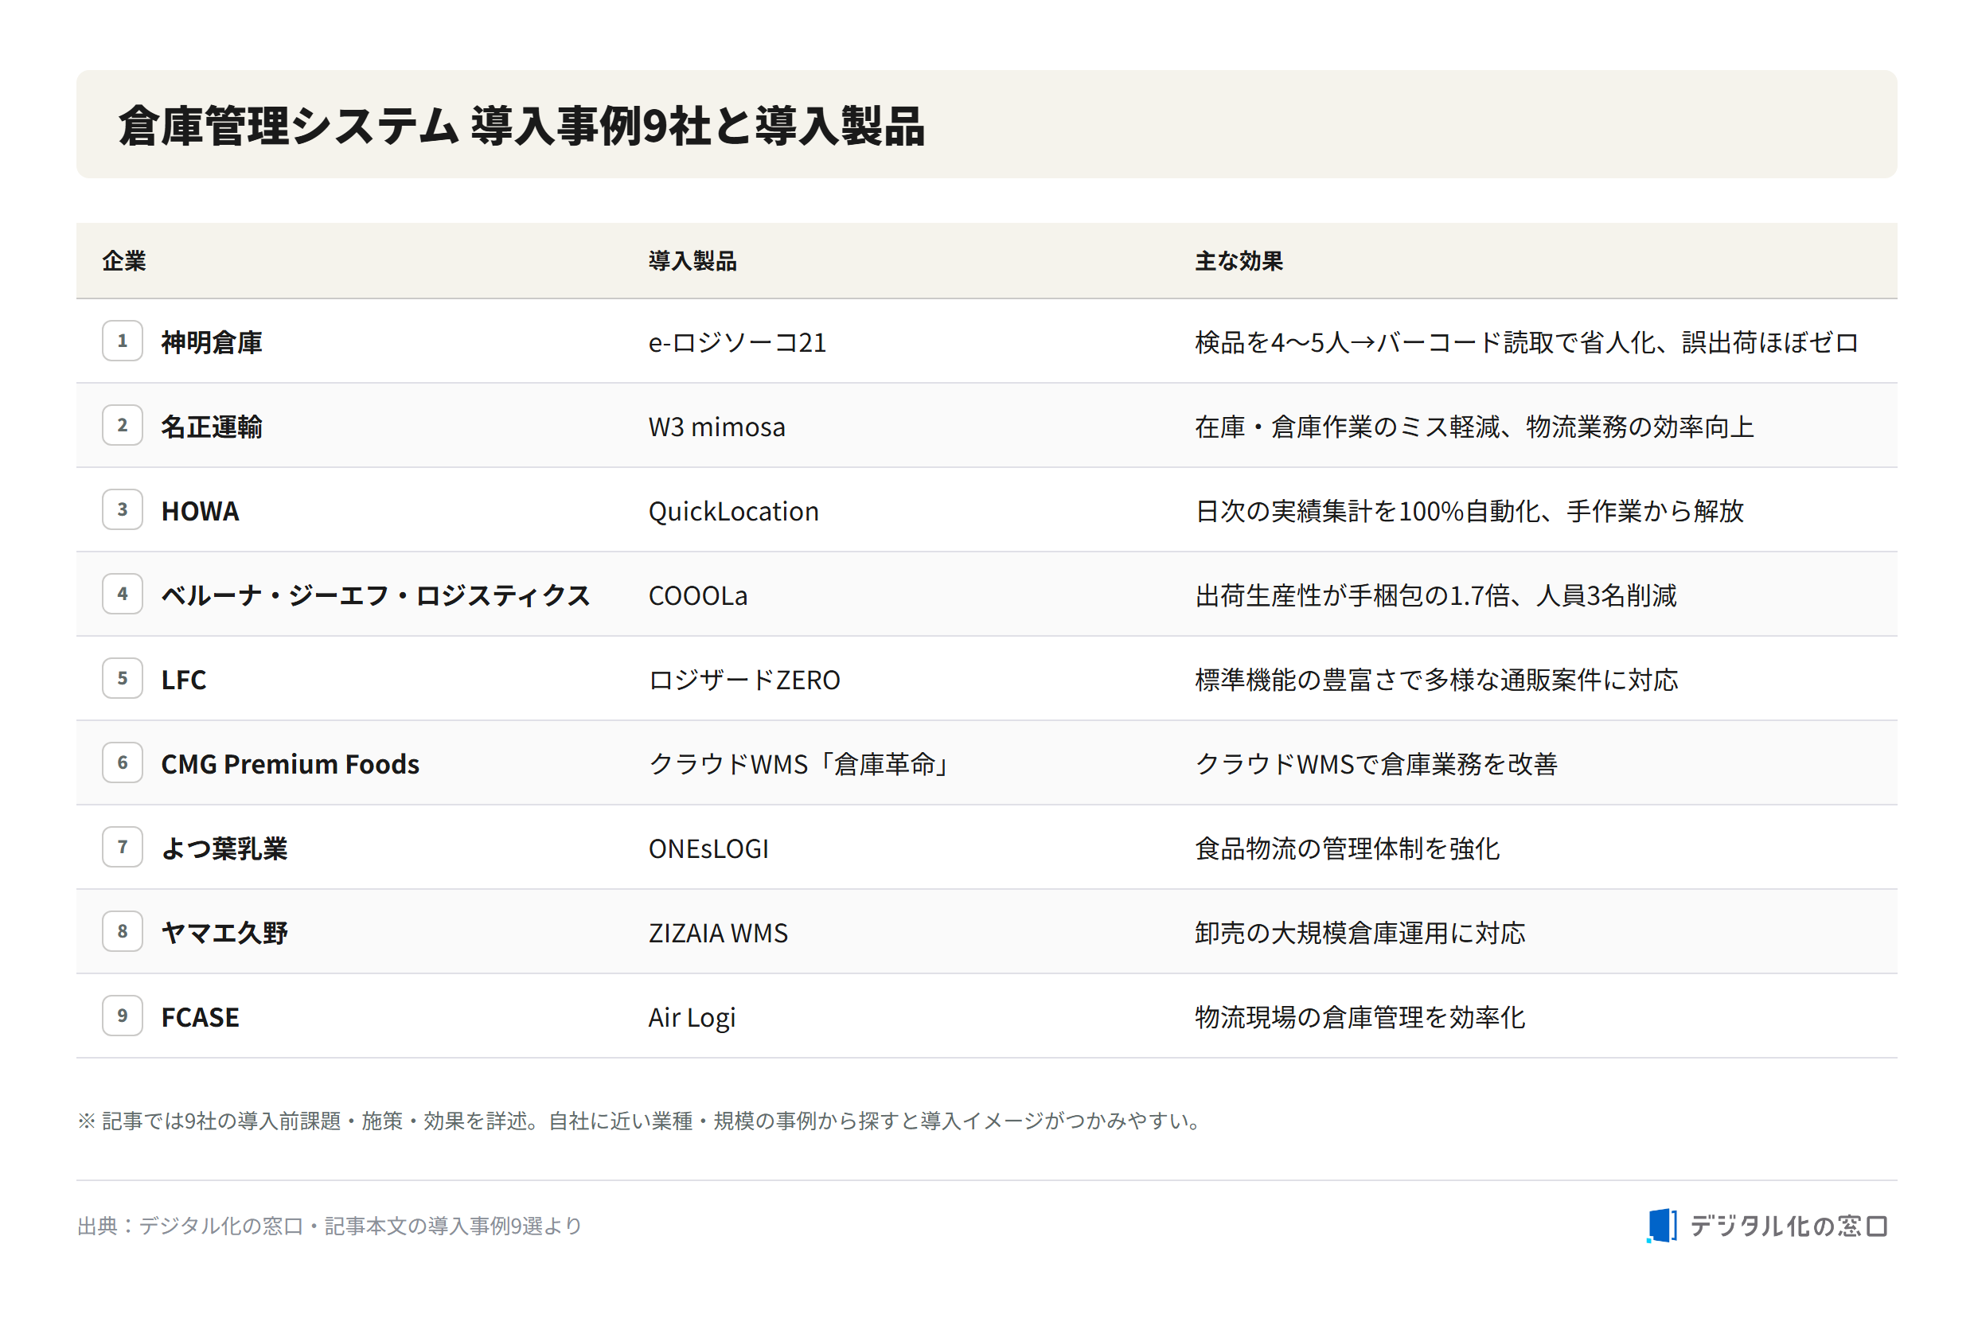Click the company name FCASE
This screenshot has height=1318, width=1974.
pyautogui.click(x=200, y=1017)
